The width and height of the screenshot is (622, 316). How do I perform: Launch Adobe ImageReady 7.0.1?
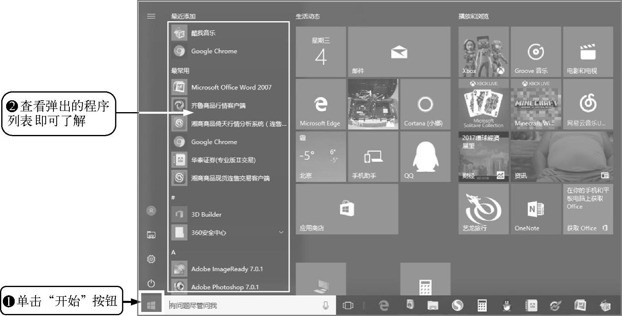click(228, 269)
